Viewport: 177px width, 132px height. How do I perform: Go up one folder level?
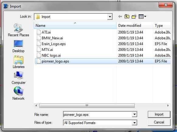[127, 16]
